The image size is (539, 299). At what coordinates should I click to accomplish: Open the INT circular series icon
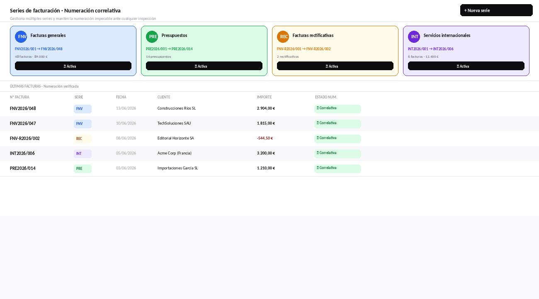414,37
